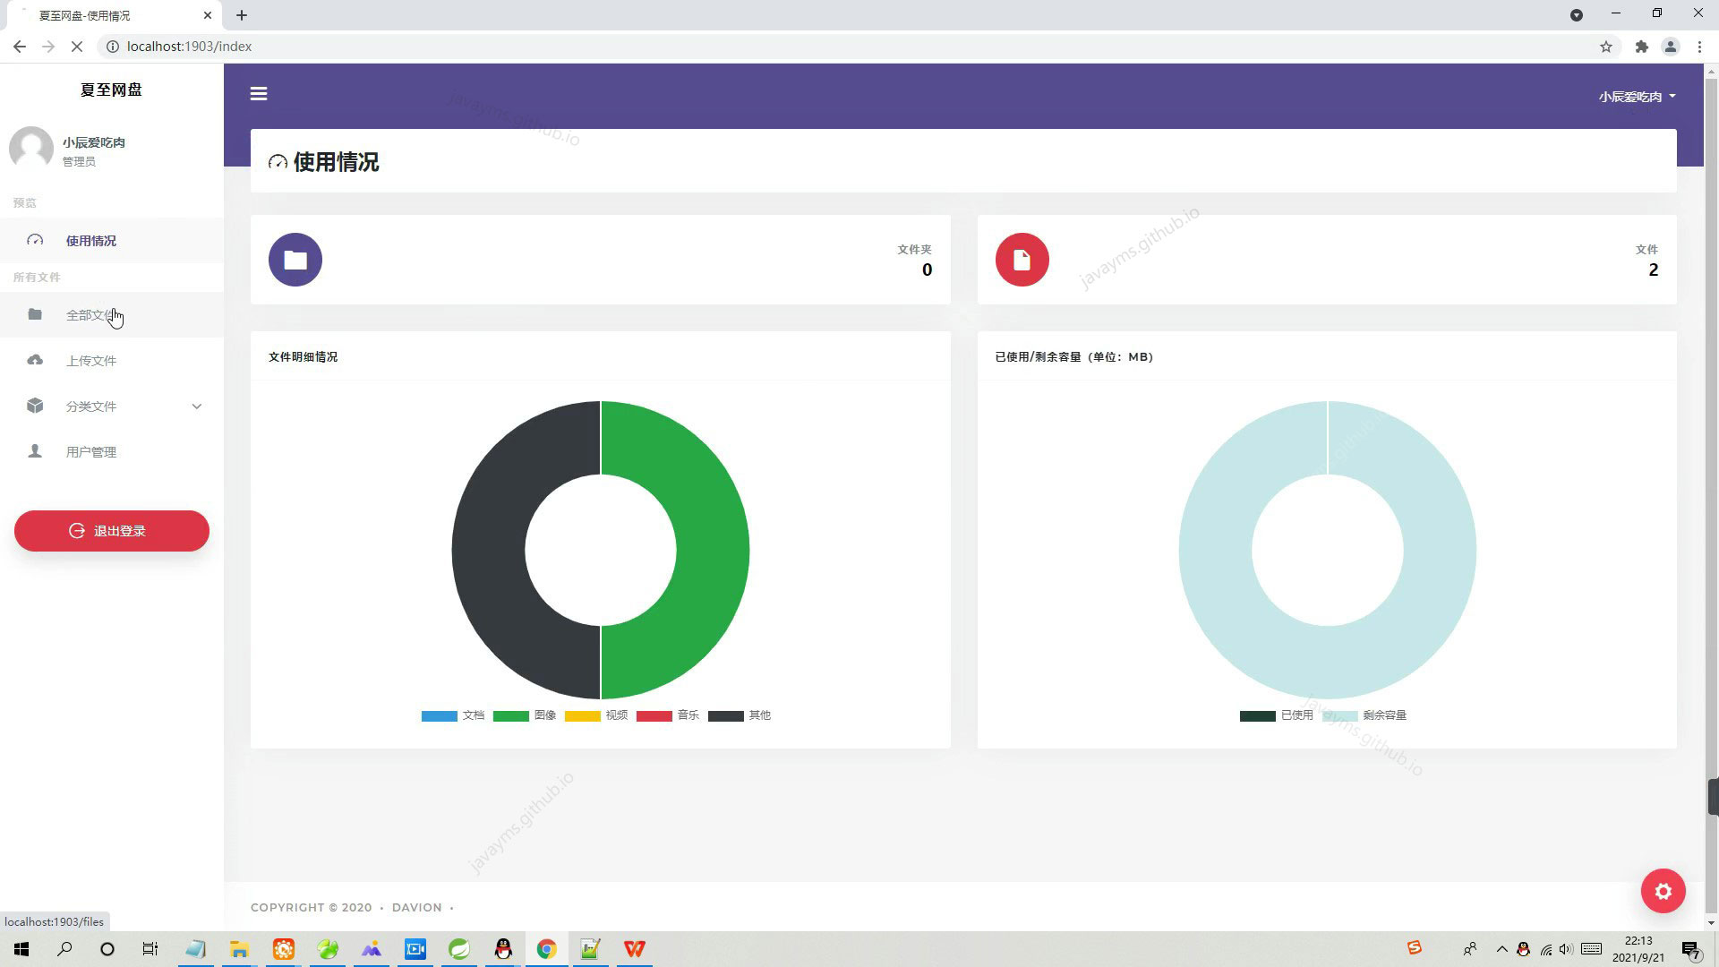Click the user avatar in sidebar
The width and height of the screenshot is (1719, 967).
coord(31,148)
